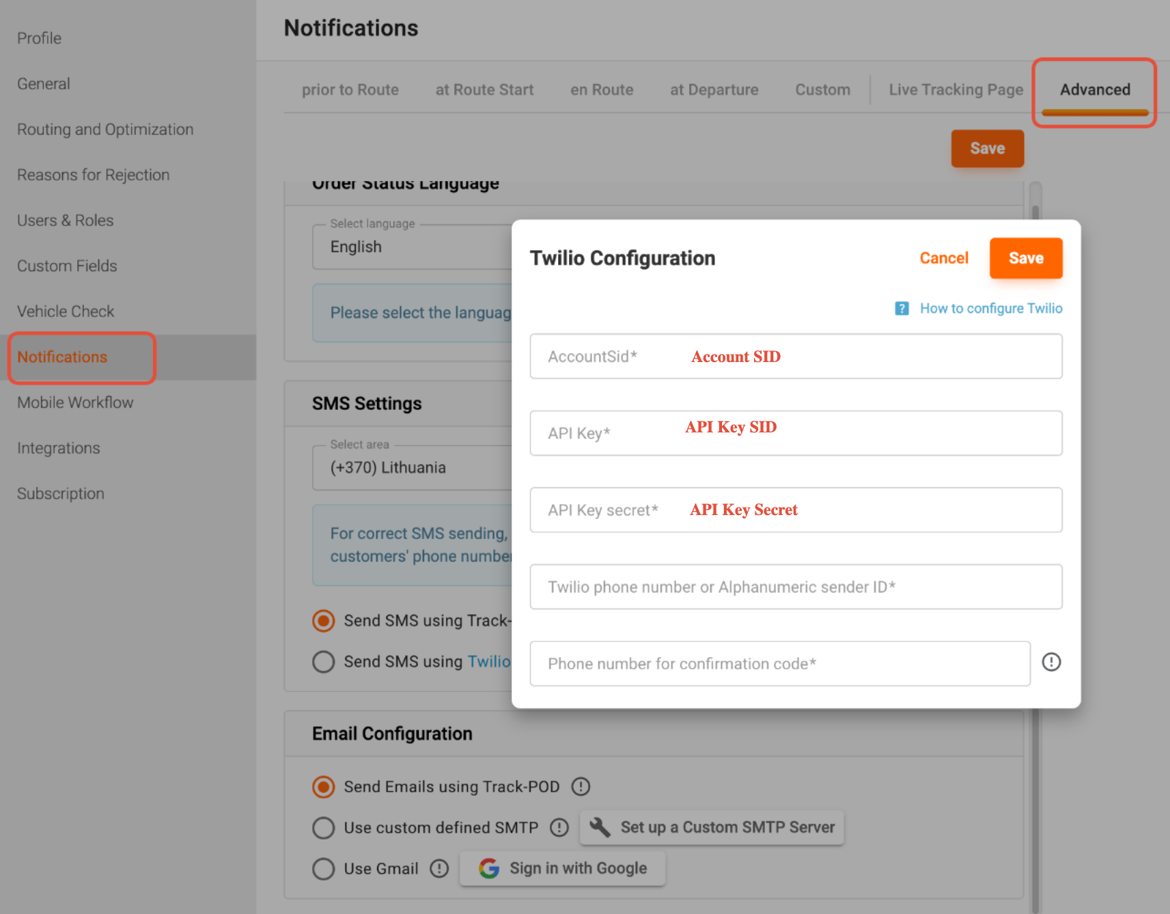Open Vehicle Check settings
The image size is (1170, 914).
[66, 311]
